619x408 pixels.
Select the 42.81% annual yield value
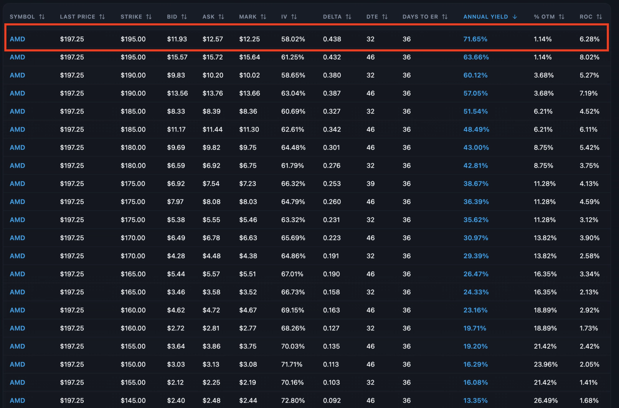[475, 166]
